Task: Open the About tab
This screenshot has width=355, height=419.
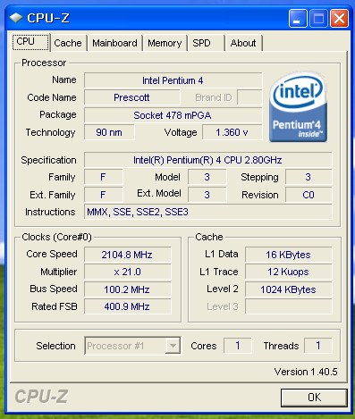Action: tap(243, 43)
